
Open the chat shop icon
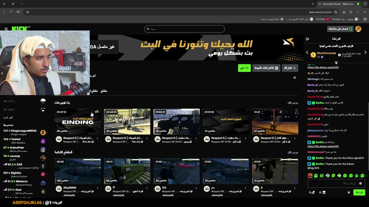pyautogui.click(x=324, y=192)
